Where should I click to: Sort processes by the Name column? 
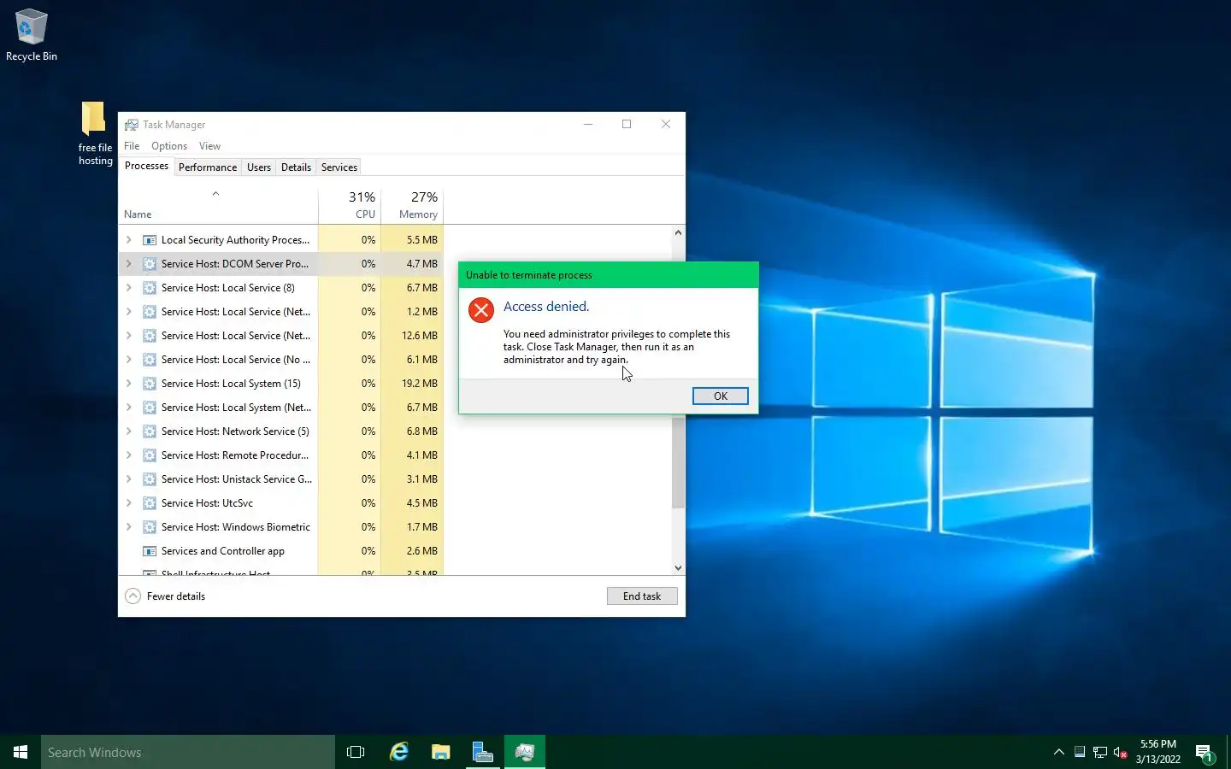(x=218, y=205)
